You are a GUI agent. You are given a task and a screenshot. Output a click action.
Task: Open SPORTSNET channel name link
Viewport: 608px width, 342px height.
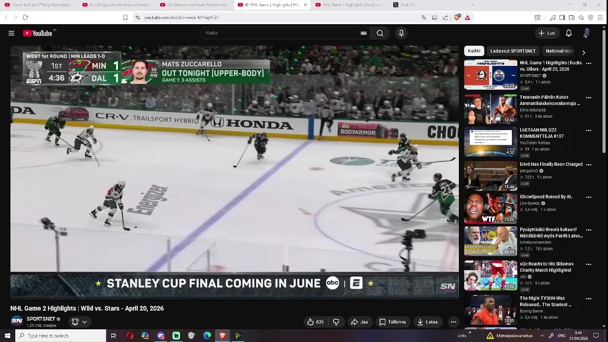click(x=41, y=319)
